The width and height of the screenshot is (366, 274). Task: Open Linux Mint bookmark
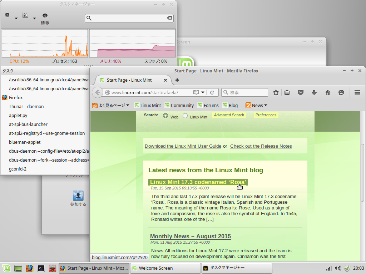148,105
